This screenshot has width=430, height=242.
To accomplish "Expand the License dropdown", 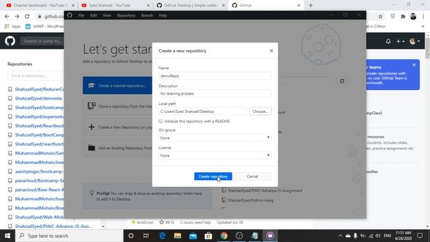I will tap(215, 155).
